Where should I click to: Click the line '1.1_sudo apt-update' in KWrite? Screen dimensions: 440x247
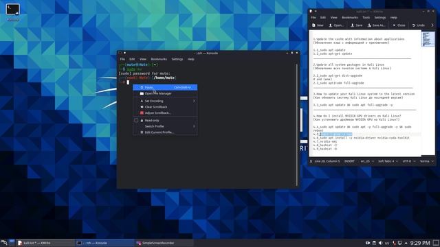[x=329, y=50]
